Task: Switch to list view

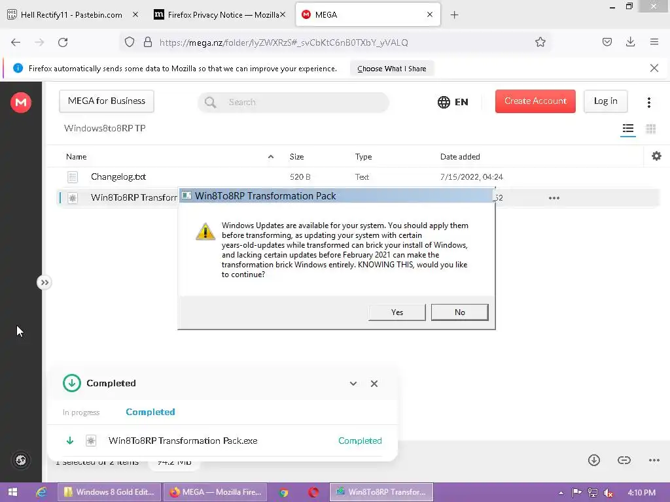Action: point(627,129)
